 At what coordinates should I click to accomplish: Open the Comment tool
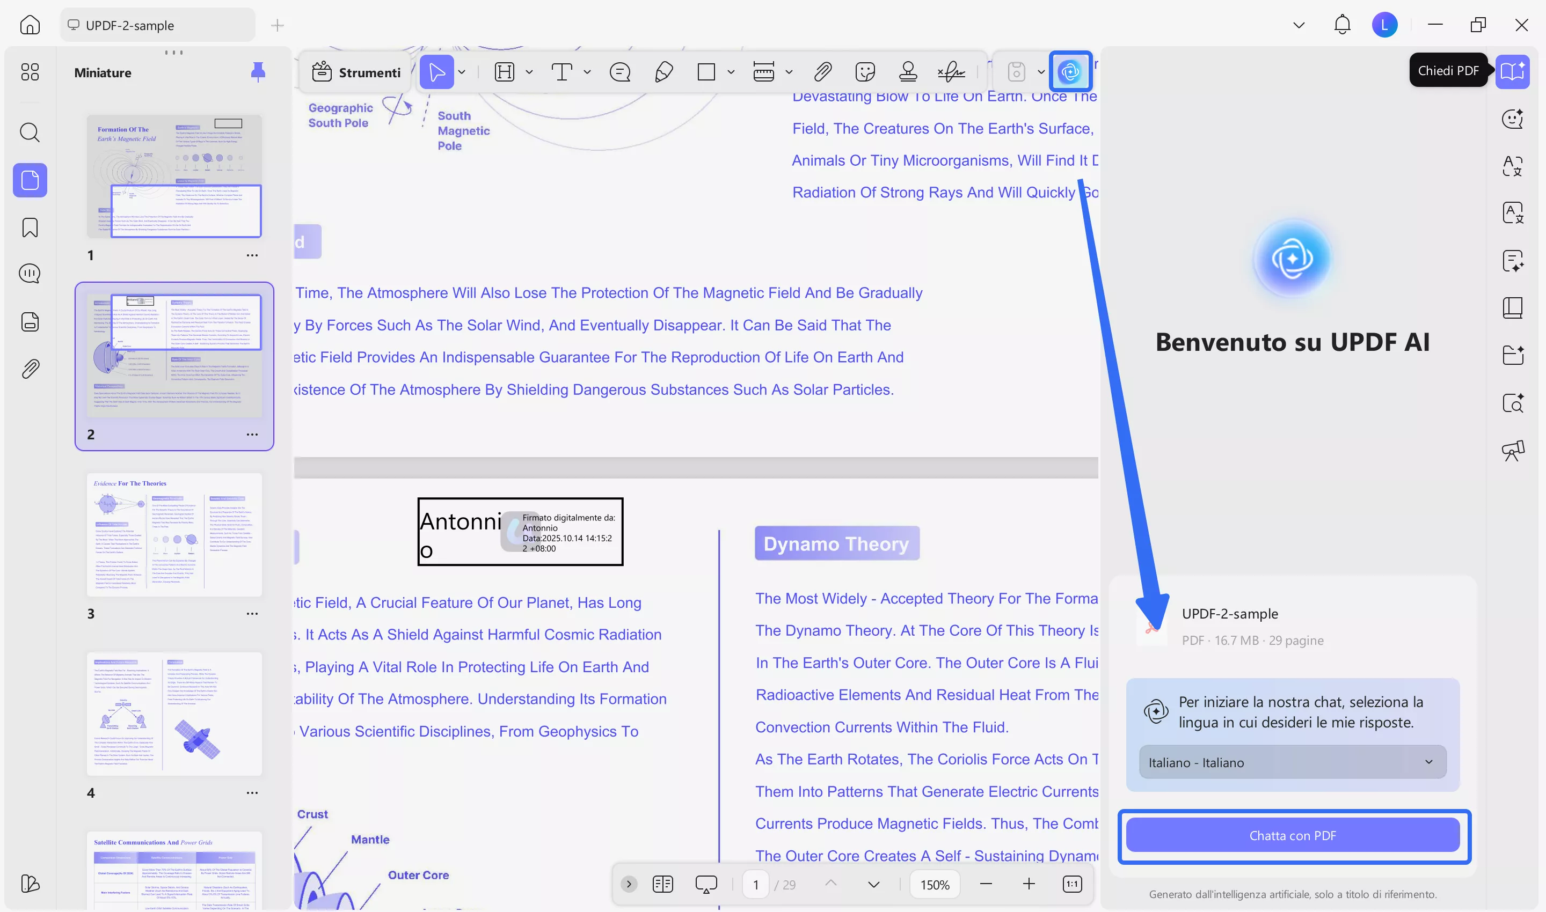tap(620, 72)
